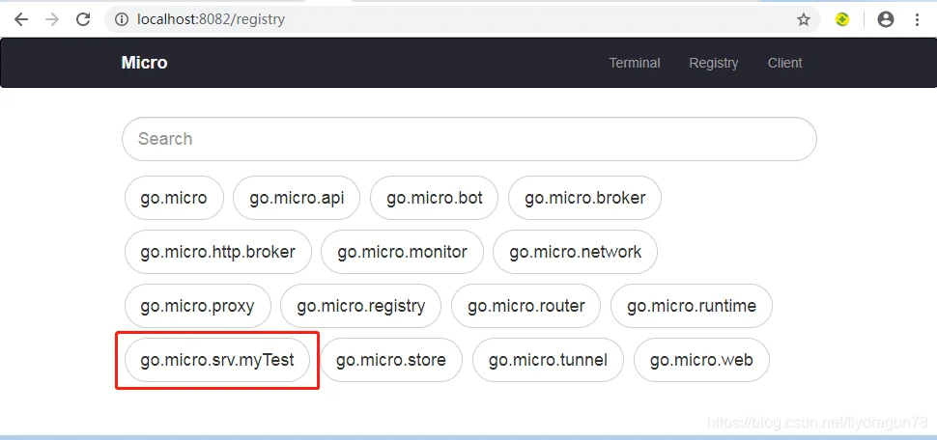
Task: Focus the Search services input field
Action: (x=469, y=139)
